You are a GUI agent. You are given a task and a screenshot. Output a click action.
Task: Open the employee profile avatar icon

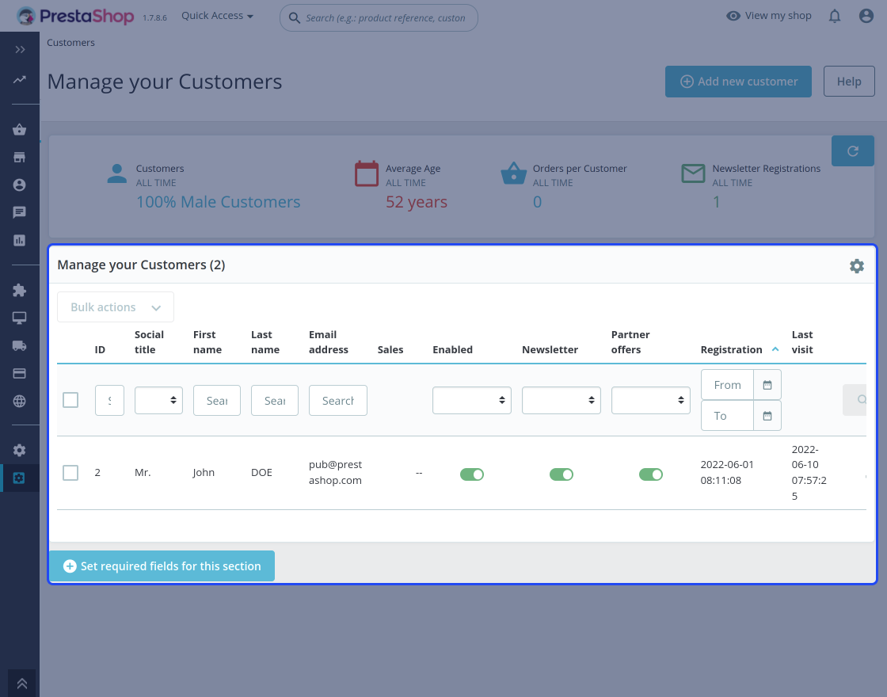[x=866, y=16]
